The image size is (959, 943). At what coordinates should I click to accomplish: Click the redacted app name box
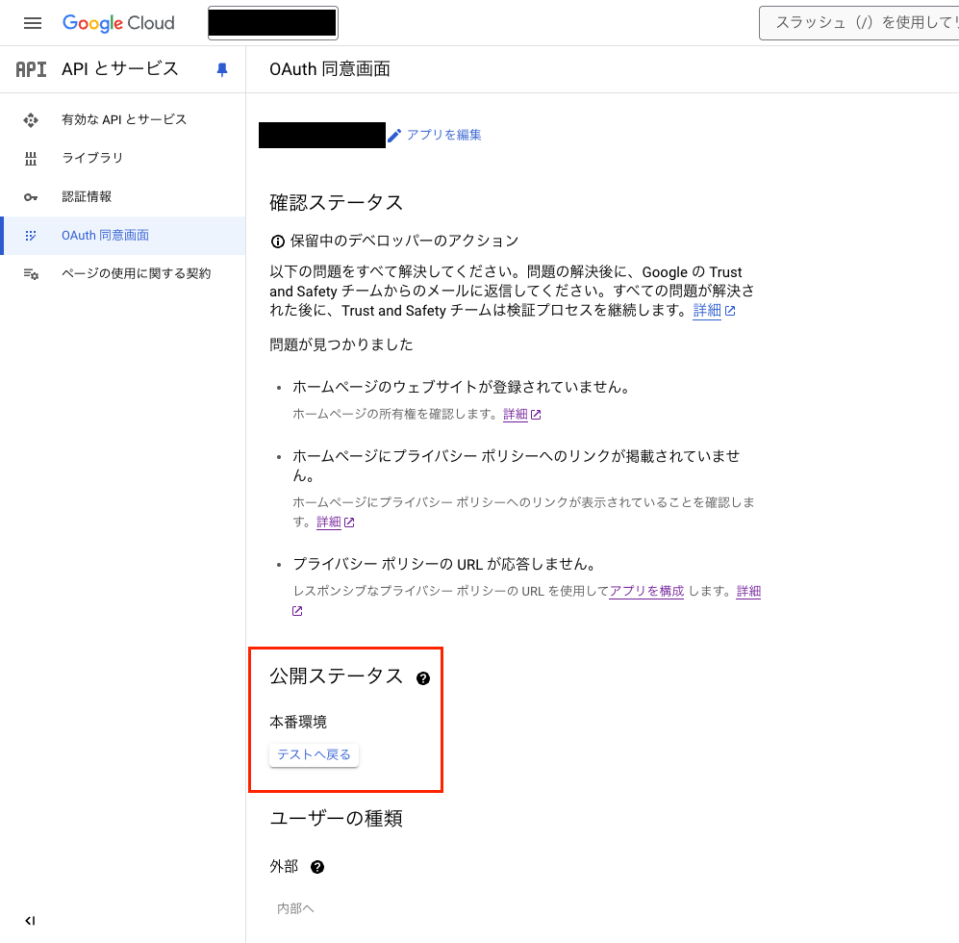click(322, 136)
